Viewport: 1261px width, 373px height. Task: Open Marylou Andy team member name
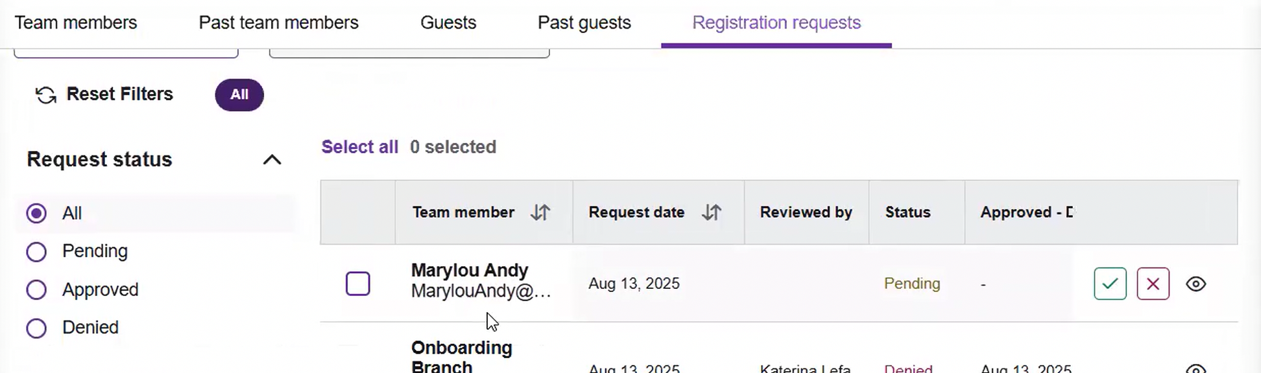click(470, 270)
